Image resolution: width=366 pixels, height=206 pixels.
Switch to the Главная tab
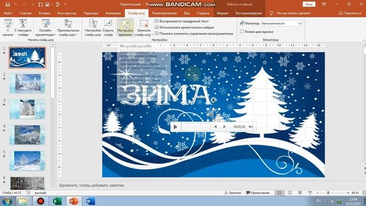coord(25,13)
